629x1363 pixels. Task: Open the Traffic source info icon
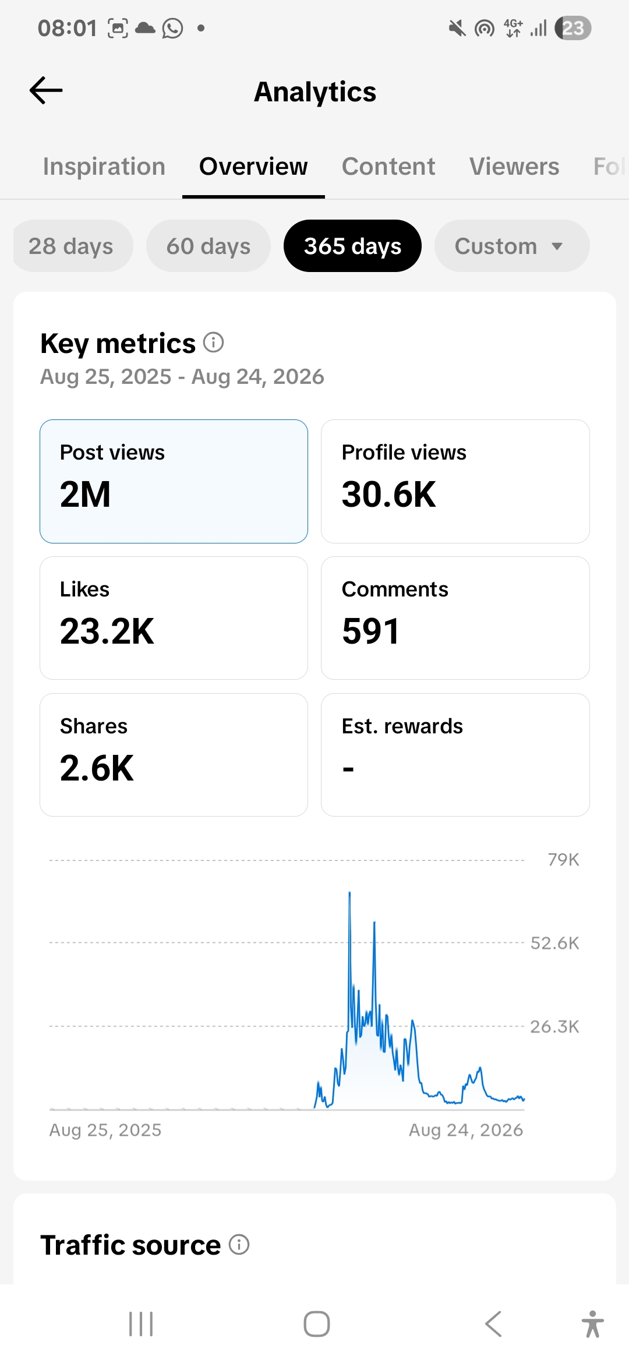pyautogui.click(x=239, y=1244)
